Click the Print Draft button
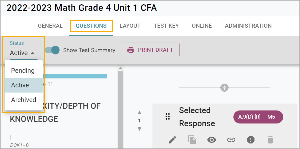 [x=151, y=50]
